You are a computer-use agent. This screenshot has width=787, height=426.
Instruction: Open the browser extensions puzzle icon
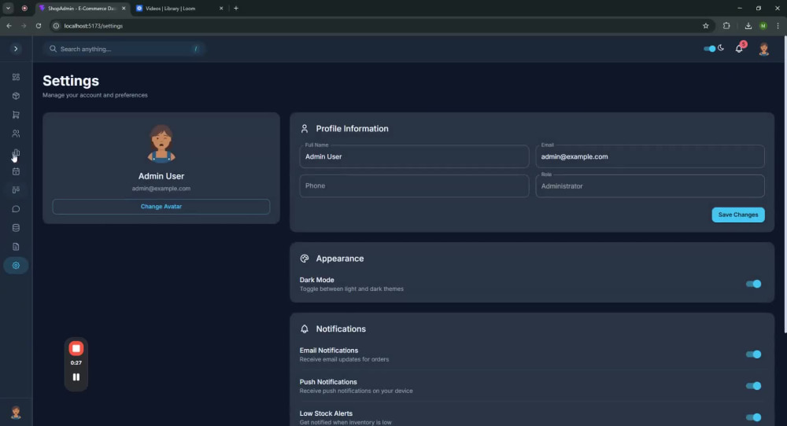[726, 26]
